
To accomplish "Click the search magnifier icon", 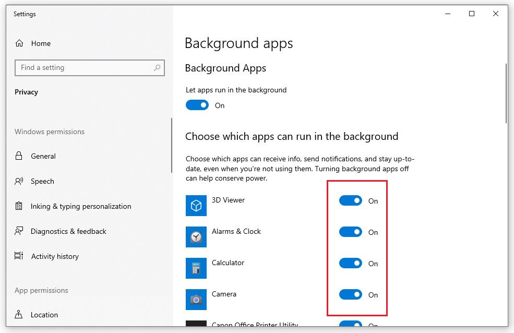I will 157,68.
